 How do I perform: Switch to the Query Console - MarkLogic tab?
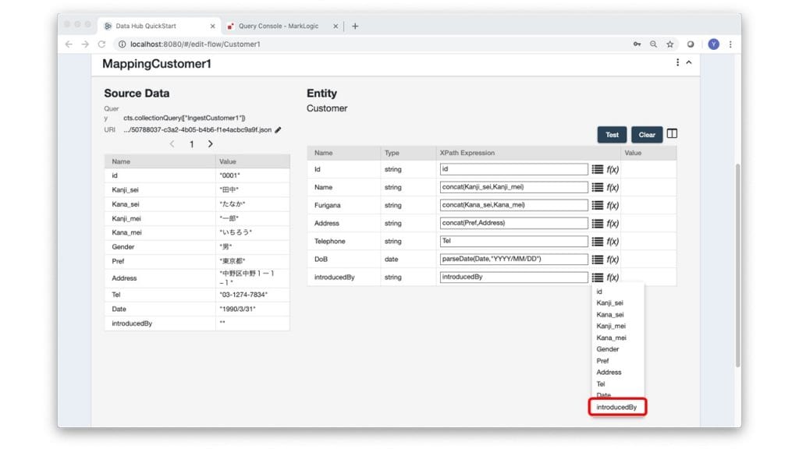point(283,26)
